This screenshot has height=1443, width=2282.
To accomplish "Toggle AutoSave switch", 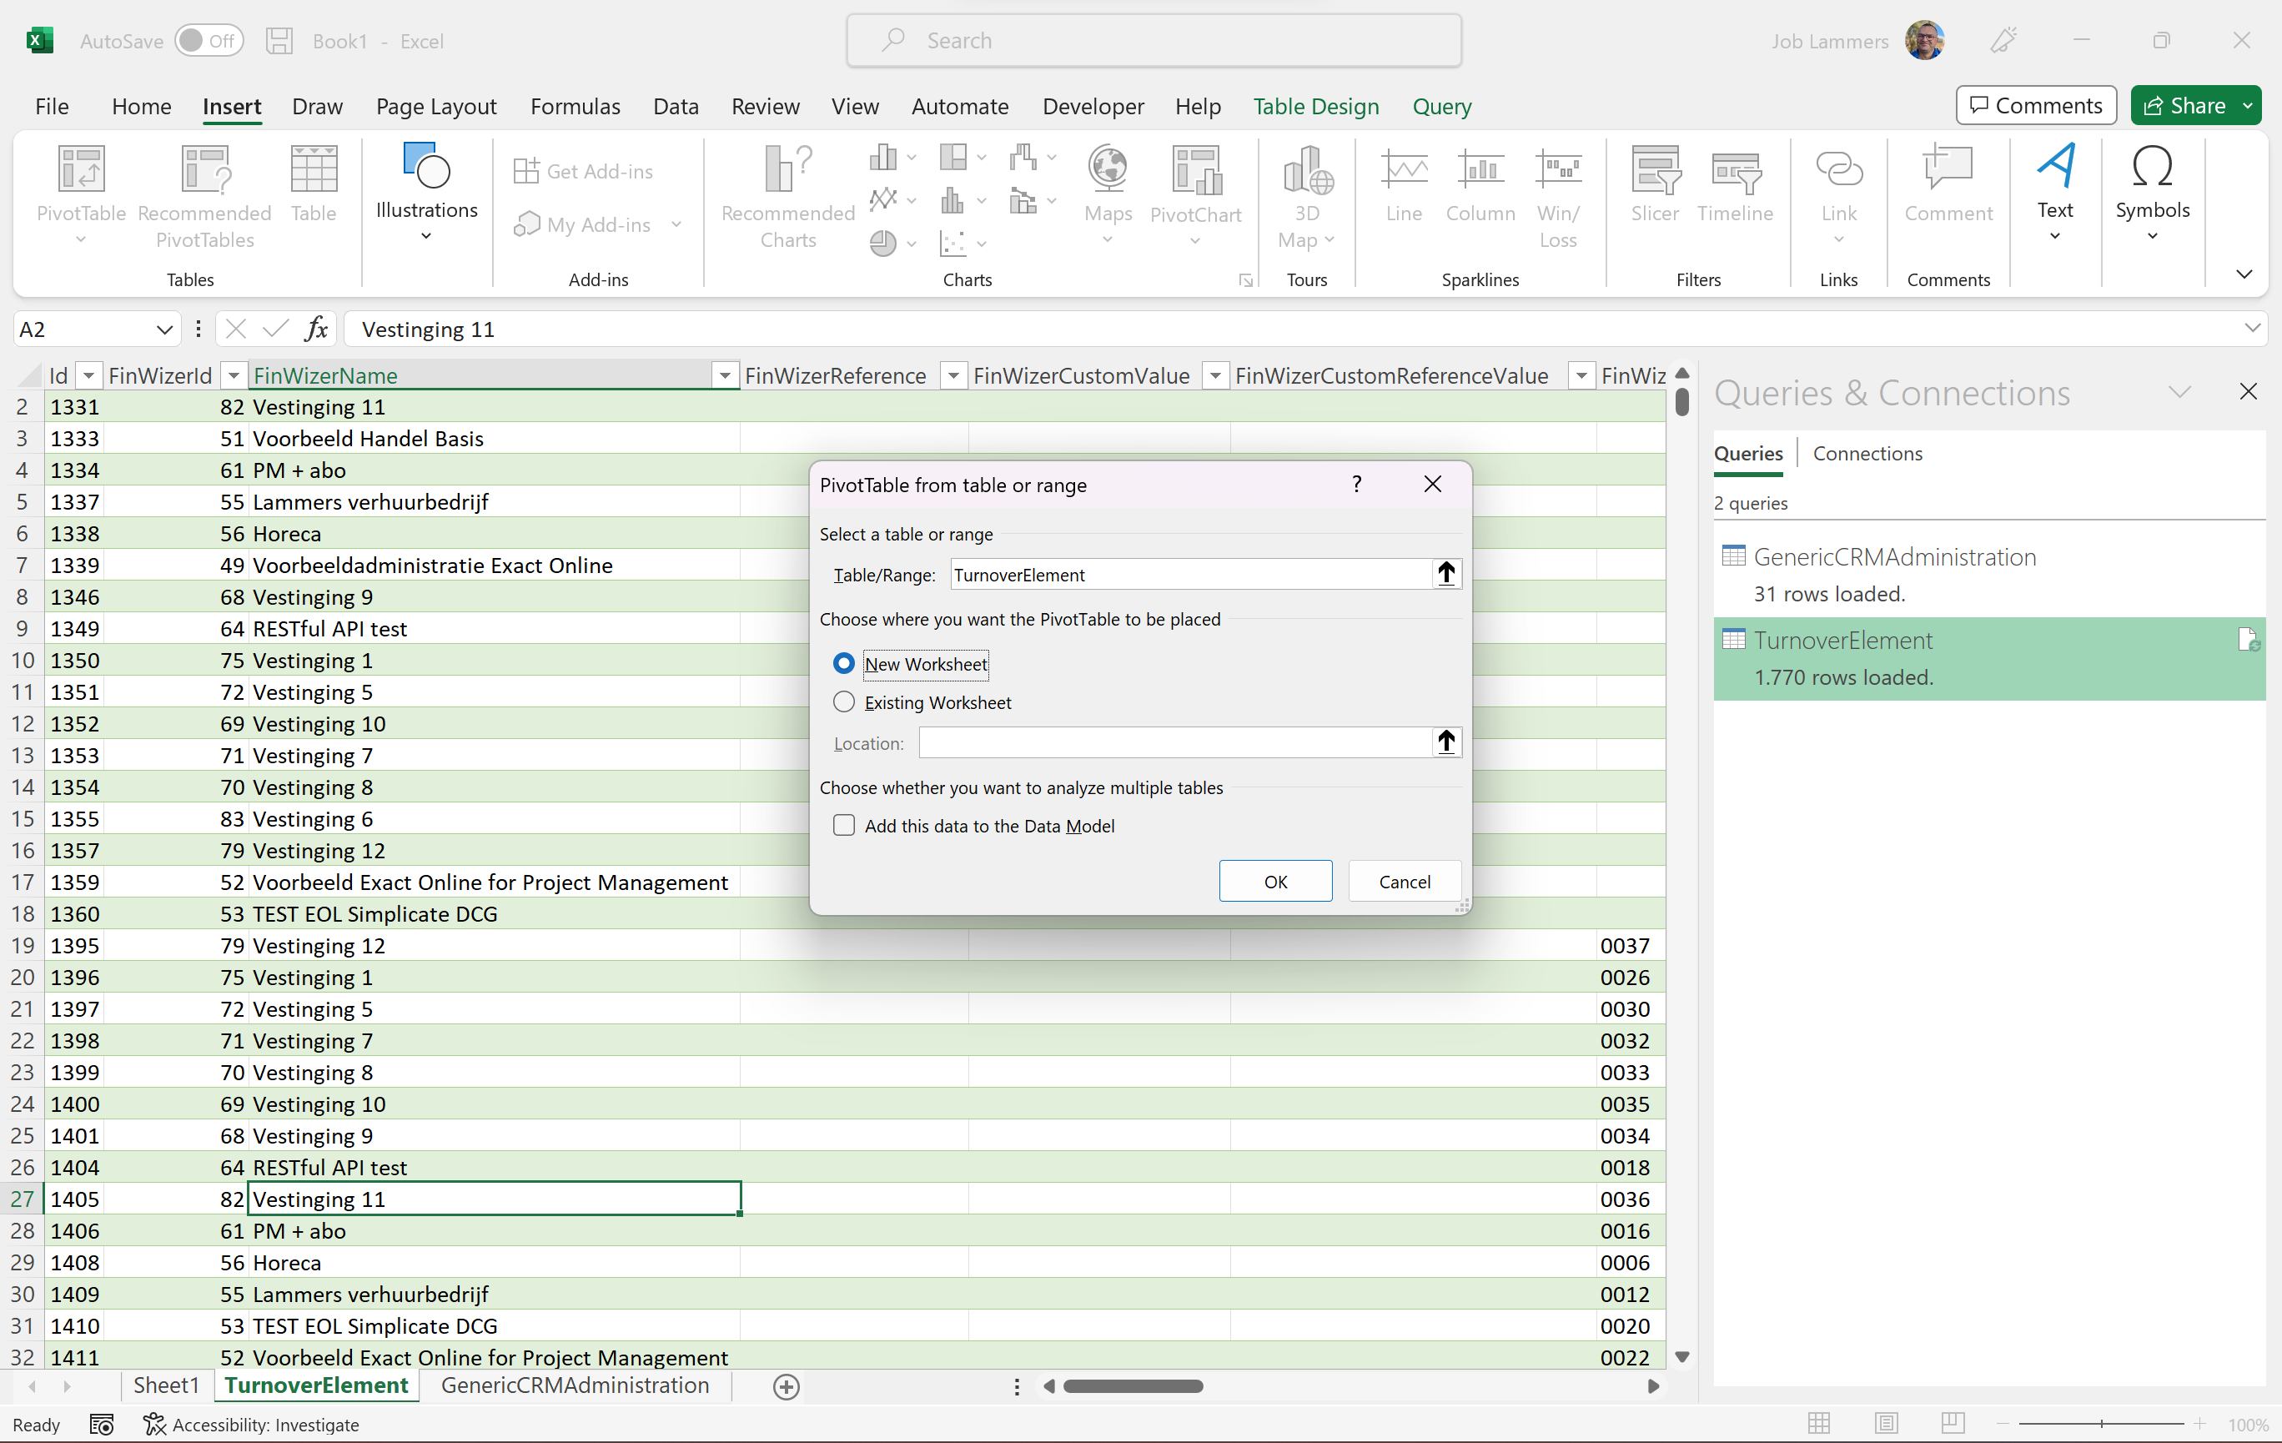I will [209, 41].
